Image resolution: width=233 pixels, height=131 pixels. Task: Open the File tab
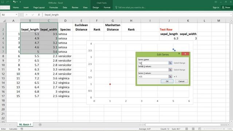pos(5,7)
